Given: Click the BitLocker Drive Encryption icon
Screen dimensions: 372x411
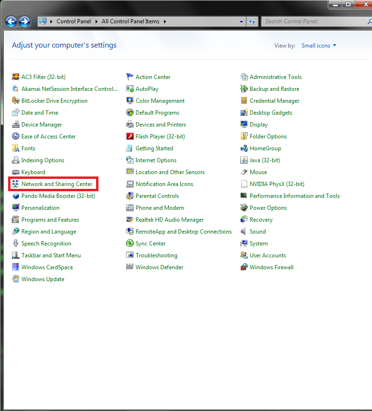Looking at the screenshot, I should tap(16, 101).
